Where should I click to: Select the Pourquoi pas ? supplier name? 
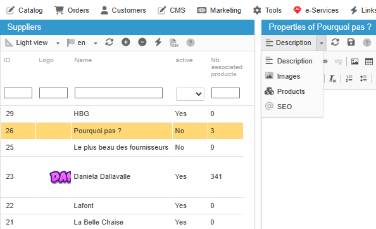97,131
